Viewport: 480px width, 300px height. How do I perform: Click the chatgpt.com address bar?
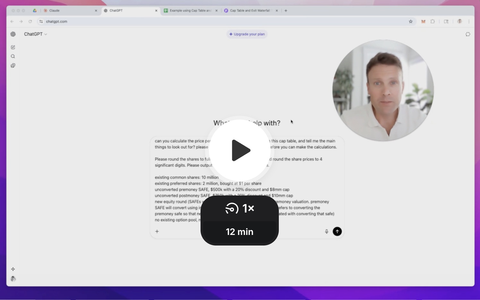tap(193, 21)
